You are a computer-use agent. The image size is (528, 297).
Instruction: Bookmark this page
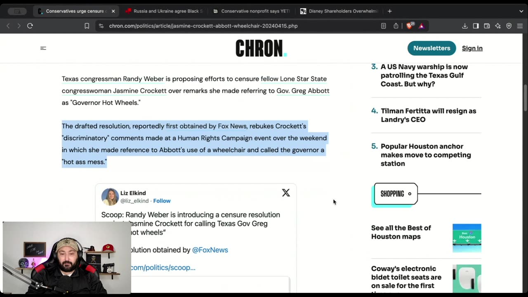pos(87,26)
